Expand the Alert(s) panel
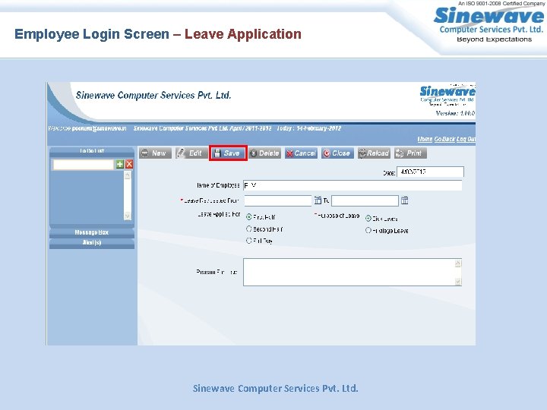Viewport: 547px width, 410px height. pyautogui.click(x=92, y=243)
